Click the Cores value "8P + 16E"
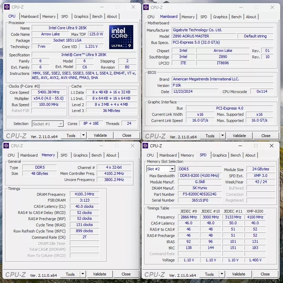Image resolution: width=283 pixels, height=283 pixels. point(91,123)
